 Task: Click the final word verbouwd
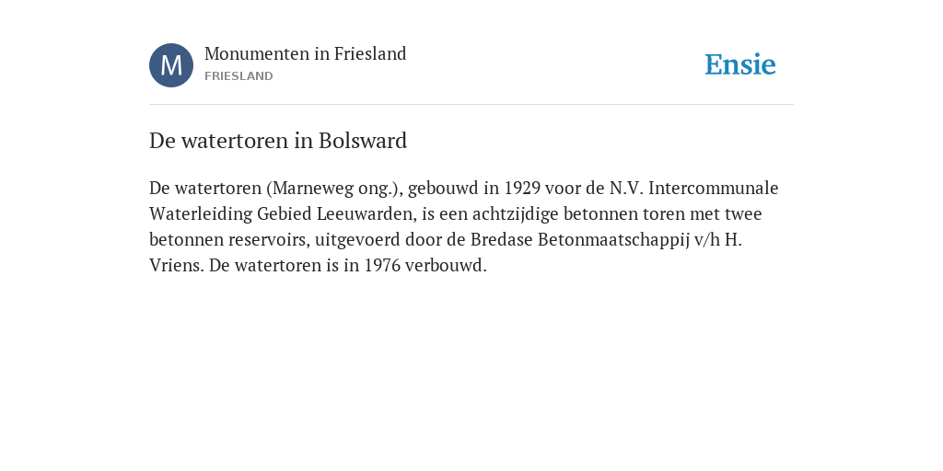pos(446,266)
